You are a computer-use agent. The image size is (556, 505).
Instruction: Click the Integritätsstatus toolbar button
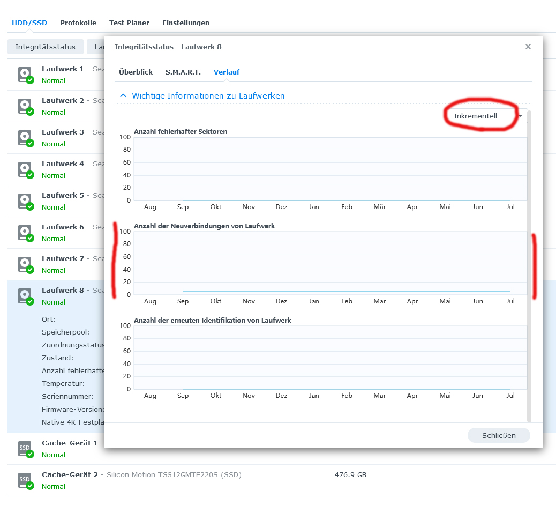[46, 47]
